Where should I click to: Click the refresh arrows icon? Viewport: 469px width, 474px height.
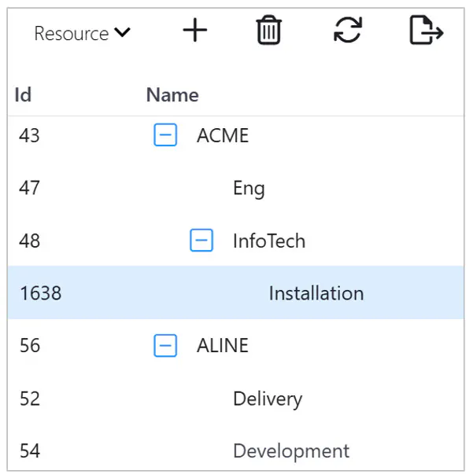(348, 30)
